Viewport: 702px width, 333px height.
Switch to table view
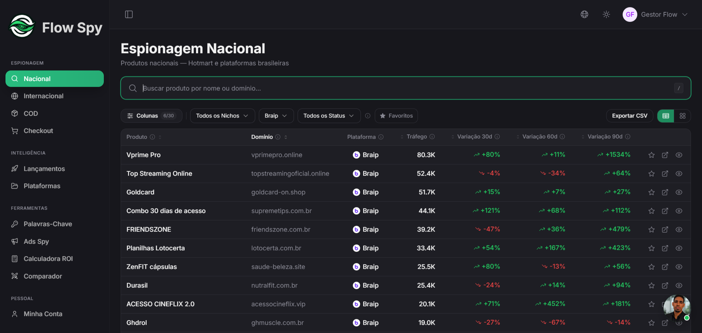click(666, 116)
